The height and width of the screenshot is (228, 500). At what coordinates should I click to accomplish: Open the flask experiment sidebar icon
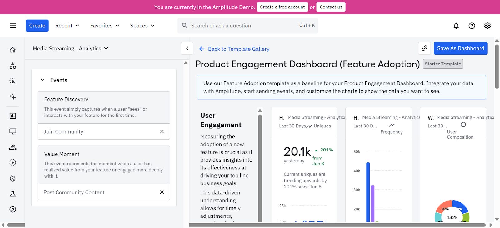coord(13,194)
